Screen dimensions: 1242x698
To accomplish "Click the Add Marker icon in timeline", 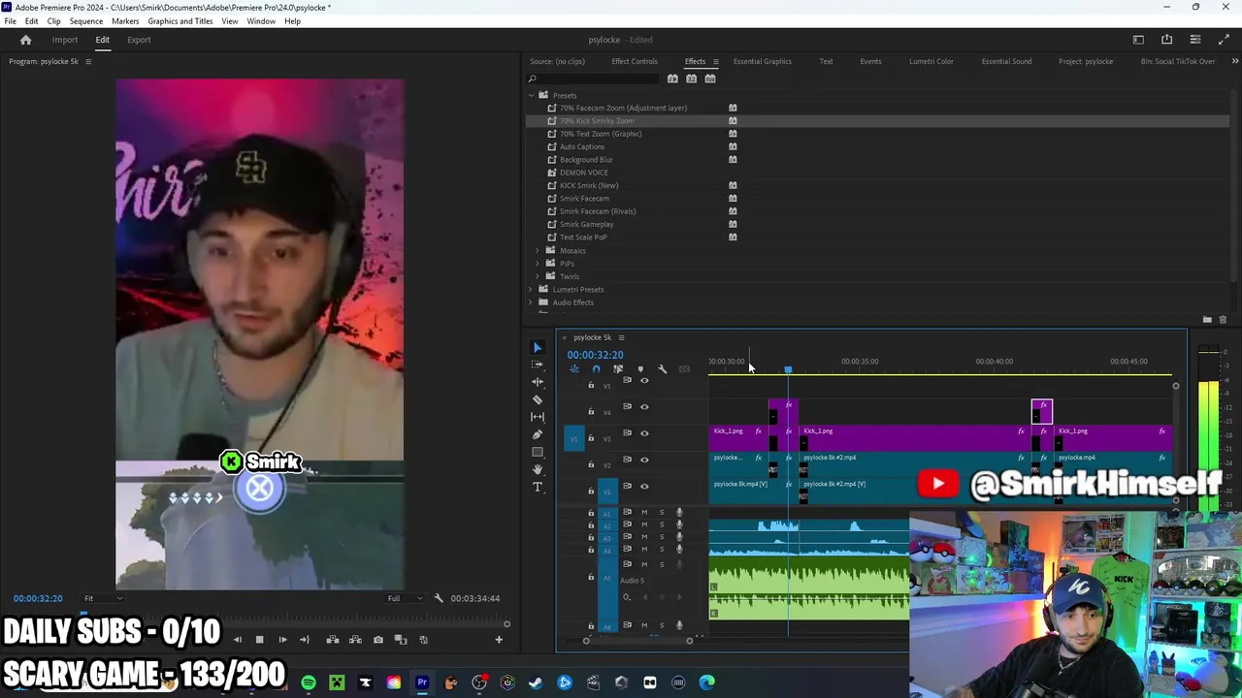I will (x=640, y=369).
